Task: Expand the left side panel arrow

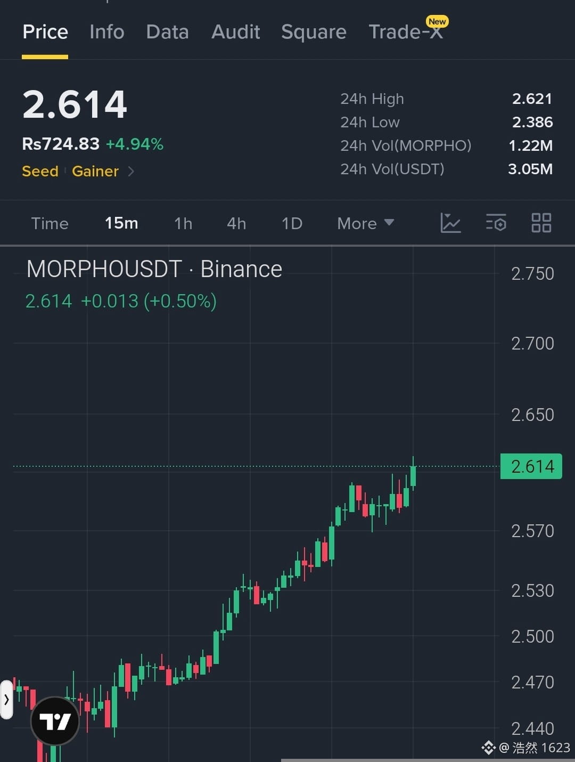Action: point(6,700)
